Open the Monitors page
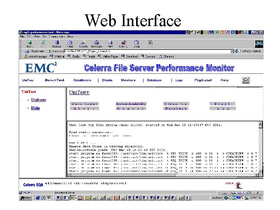Image resolution: width=280 pixels, height=210 pixels. pyautogui.click(x=128, y=80)
